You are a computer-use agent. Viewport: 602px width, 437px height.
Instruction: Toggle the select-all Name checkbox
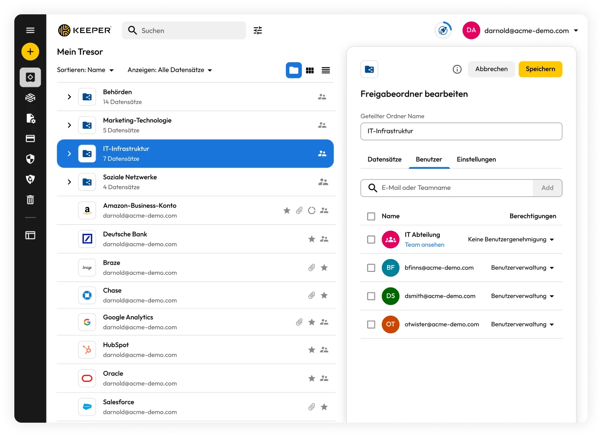pyautogui.click(x=371, y=216)
